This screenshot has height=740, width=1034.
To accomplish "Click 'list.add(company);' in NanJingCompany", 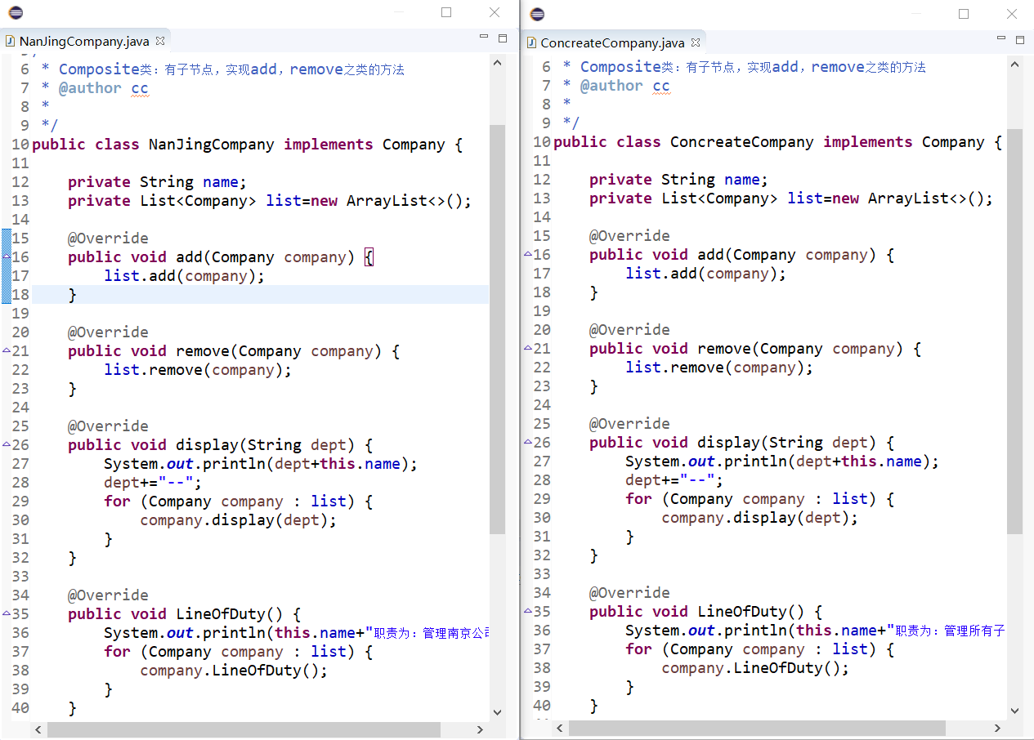I will pyautogui.click(x=185, y=276).
